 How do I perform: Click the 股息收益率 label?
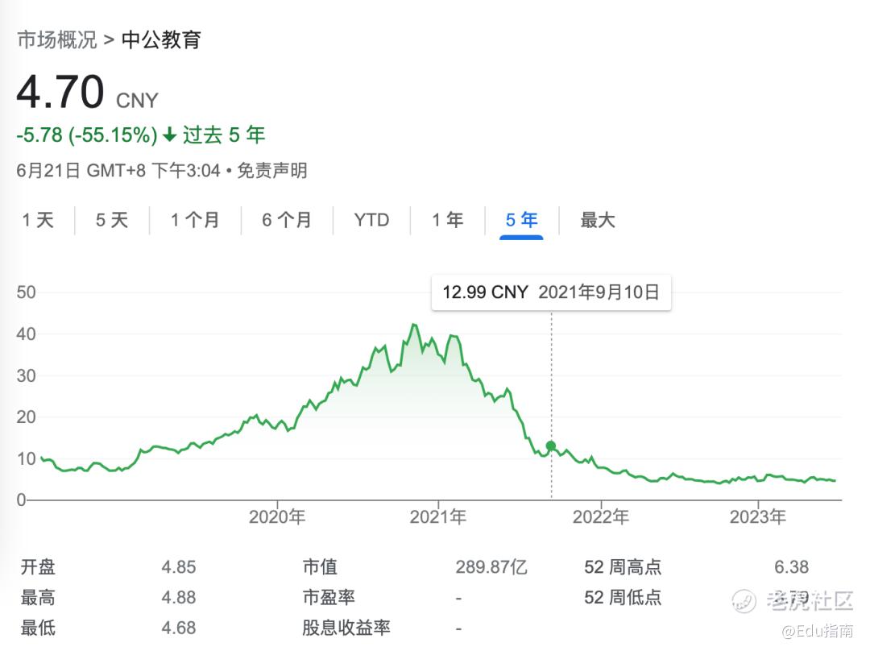(346, 628)
